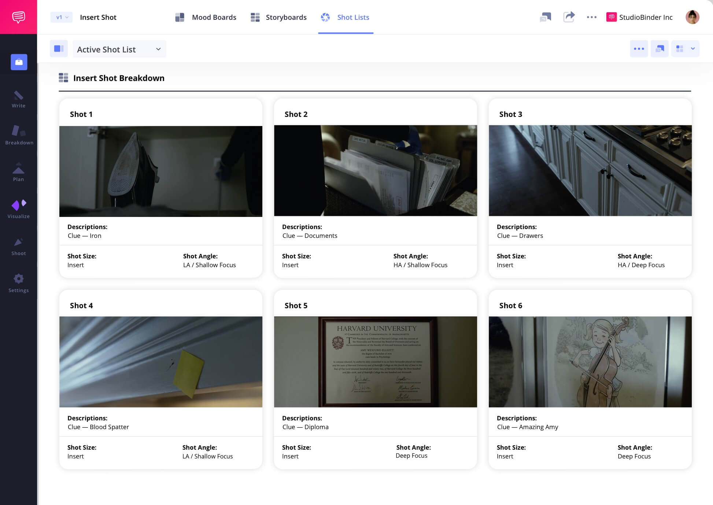The image size is (713, 505).
Task: Open the Plan section from the sidebar
Action: coord(18,170)
